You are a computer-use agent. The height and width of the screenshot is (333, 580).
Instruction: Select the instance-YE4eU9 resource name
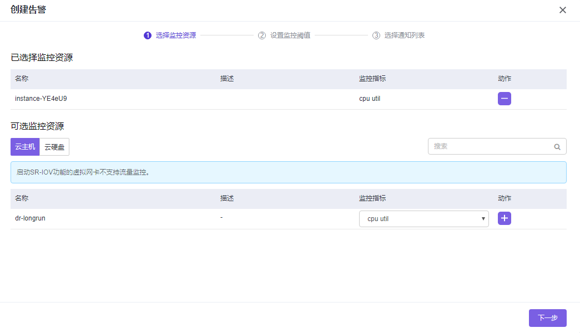[41, 99]
